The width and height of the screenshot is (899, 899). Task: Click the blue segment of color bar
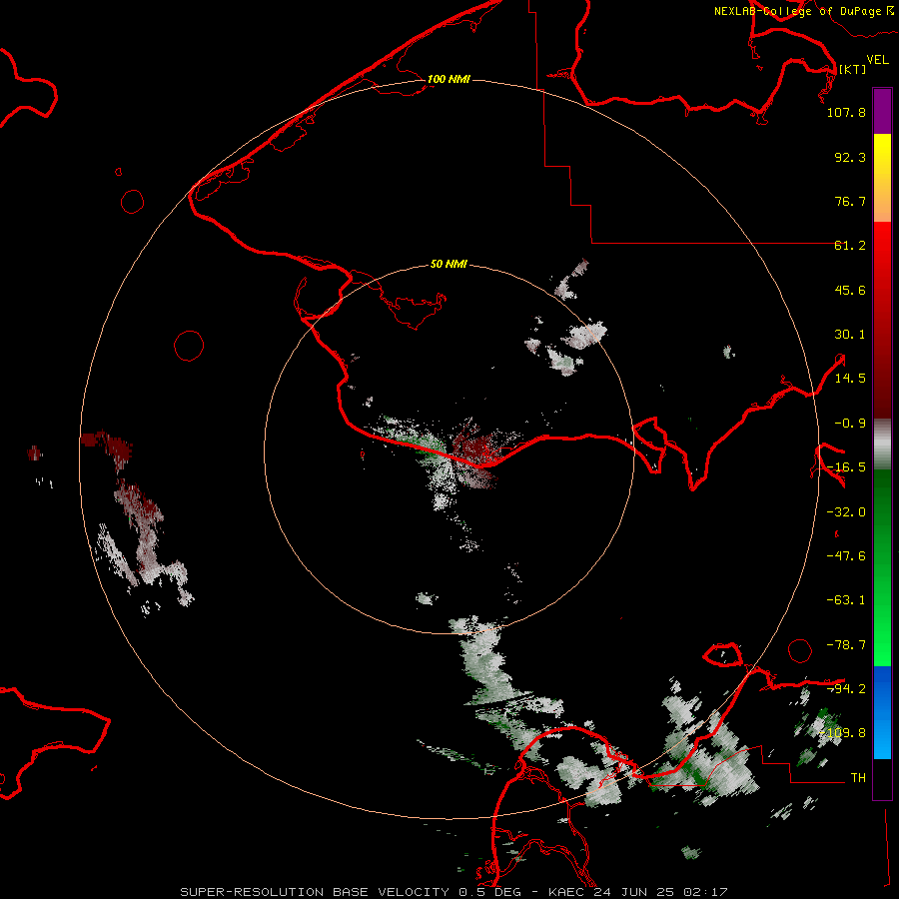click(x=882, y=712)
